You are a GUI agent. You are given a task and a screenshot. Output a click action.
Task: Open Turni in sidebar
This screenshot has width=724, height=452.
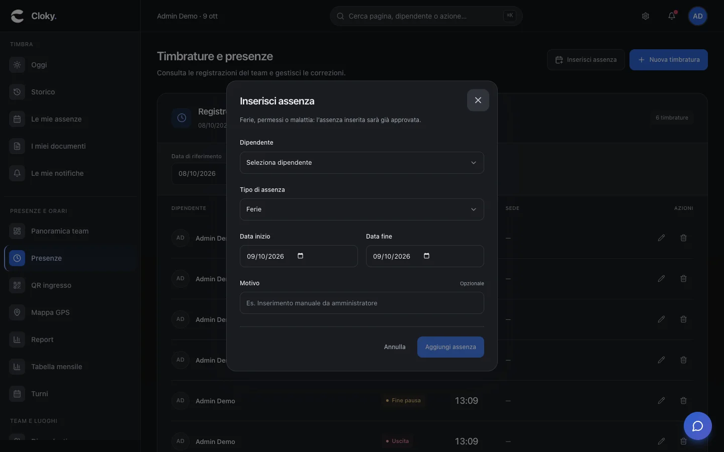pyautogui.click(x=70, y=394)
